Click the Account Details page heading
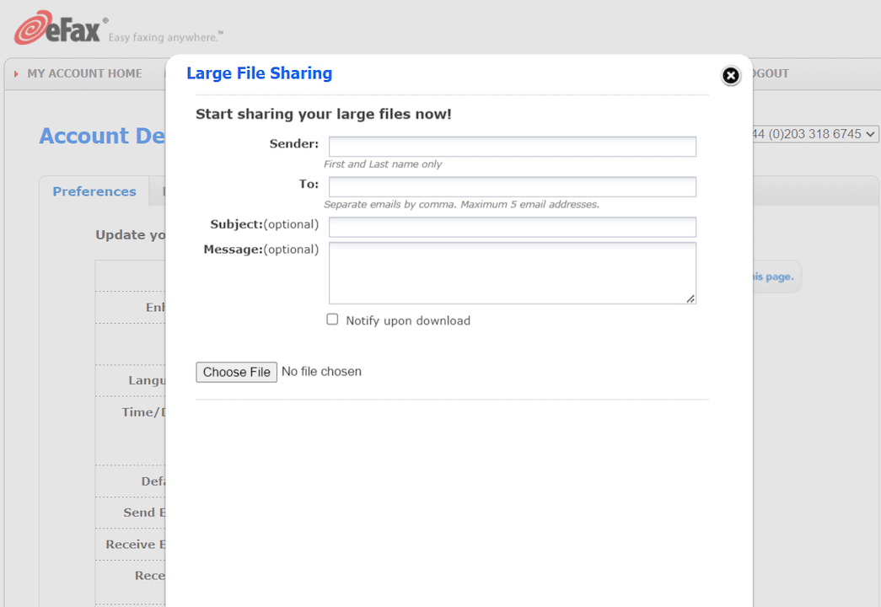Viewport: 881px width, 607px height. click(x=101, y=136)
